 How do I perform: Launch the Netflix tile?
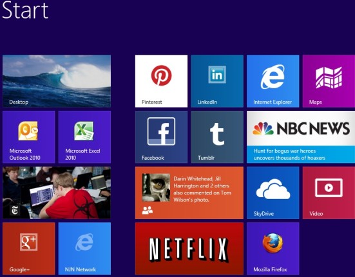point(189,249)
